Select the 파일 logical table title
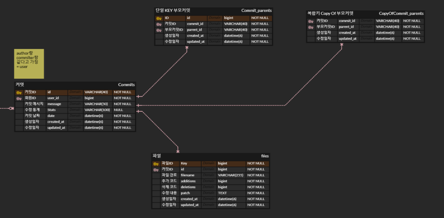The width and height of the screenshot is (444, 218). pyautogui.click(x=157, y=156)
